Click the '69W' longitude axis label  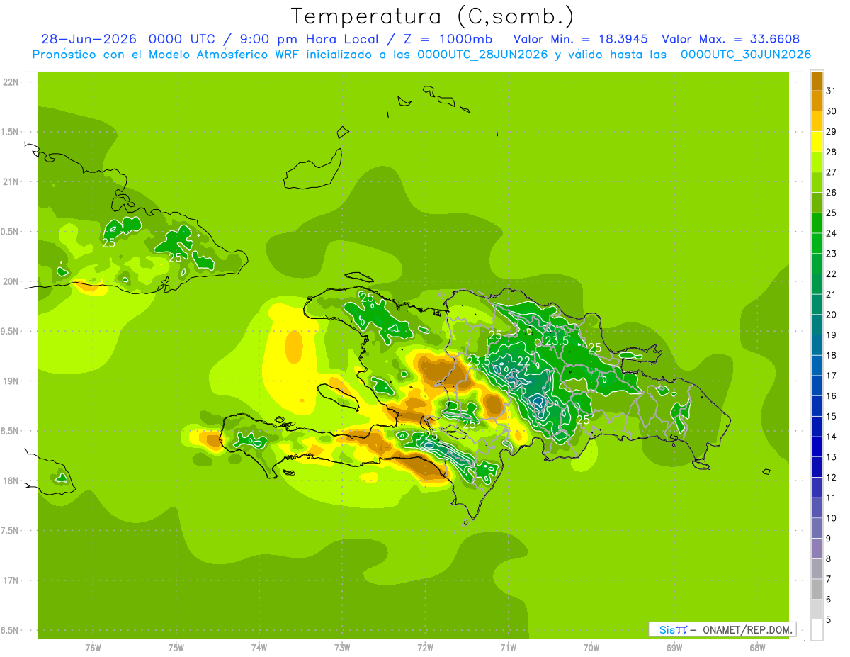674,648
